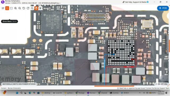Show hidden system tray icons chevron
Viewport: 170px width, 96px height.
140,93
